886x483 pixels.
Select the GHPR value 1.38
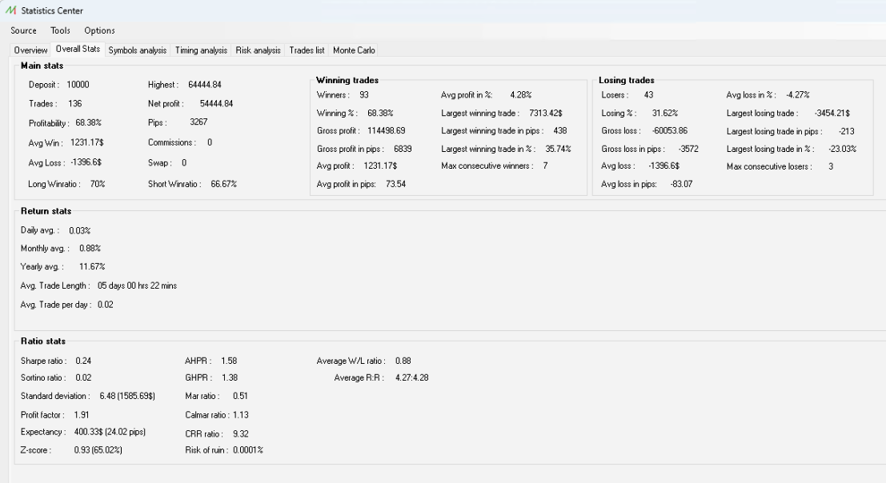230,378
